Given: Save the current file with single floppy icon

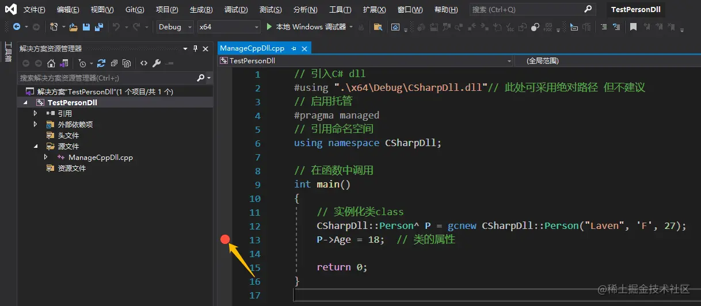Looking at the screenshot, I should coord(86,27).
